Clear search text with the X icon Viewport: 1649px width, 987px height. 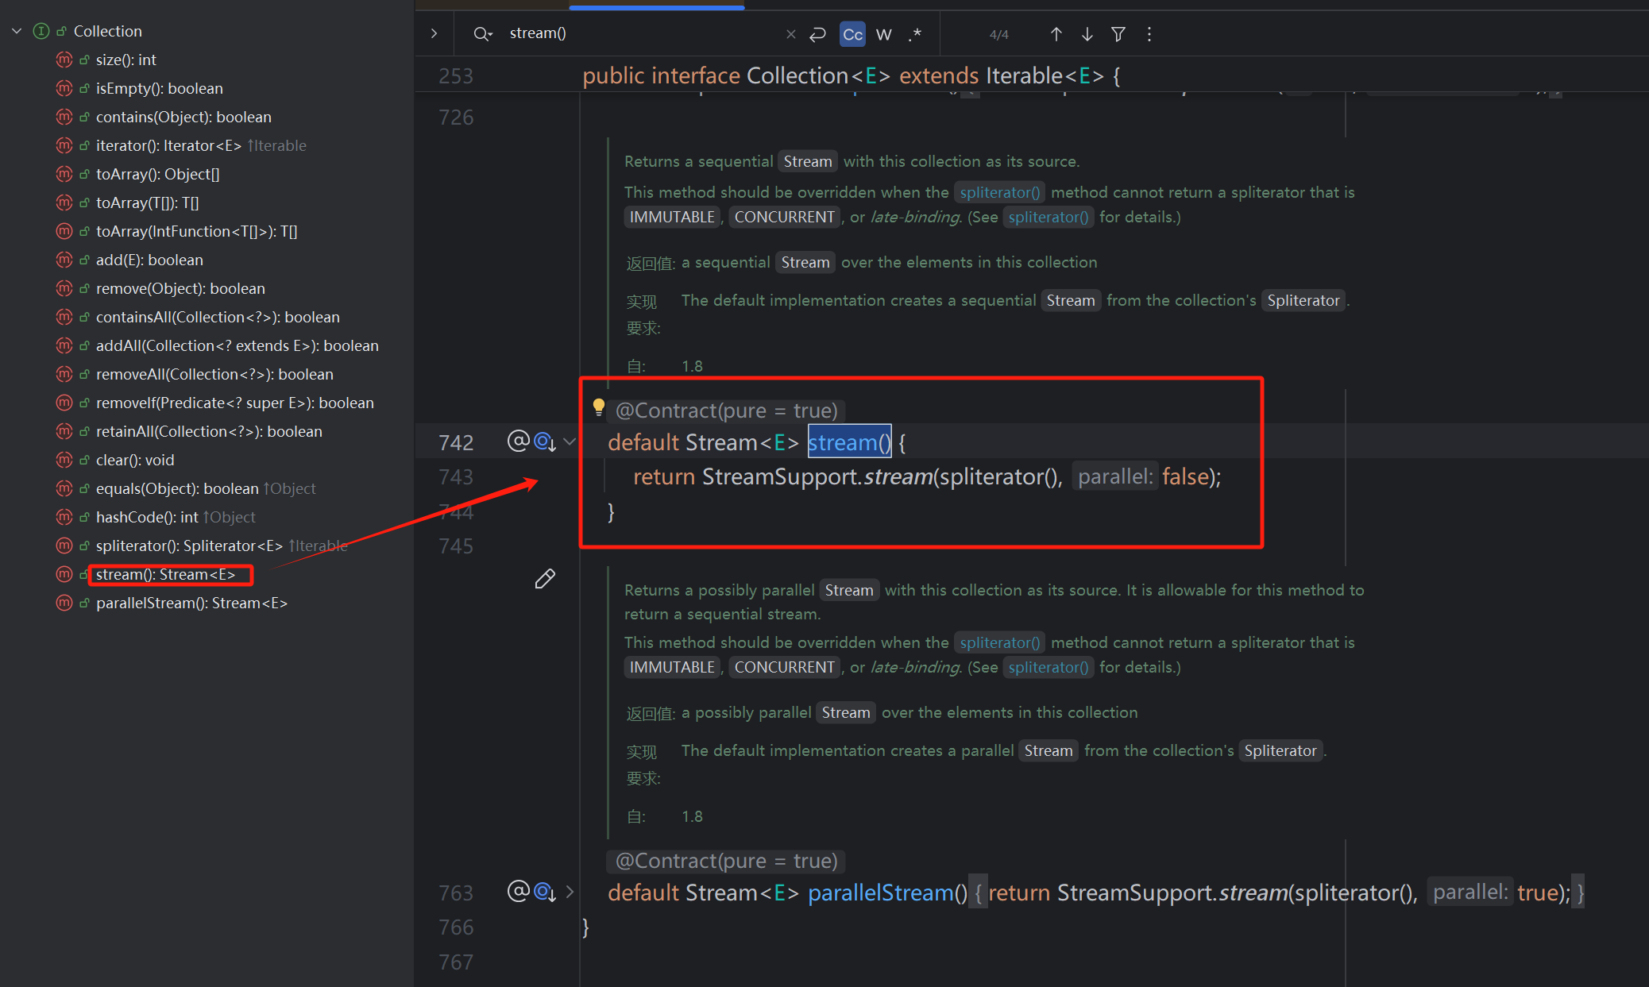(x=790, y=33)
